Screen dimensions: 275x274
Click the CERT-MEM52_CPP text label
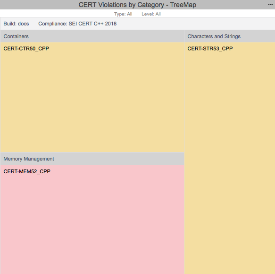click(x=27, y=171)
